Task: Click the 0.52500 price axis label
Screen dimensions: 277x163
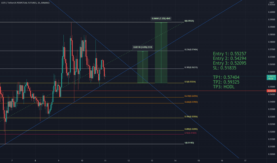Action: tap(272, 124)
